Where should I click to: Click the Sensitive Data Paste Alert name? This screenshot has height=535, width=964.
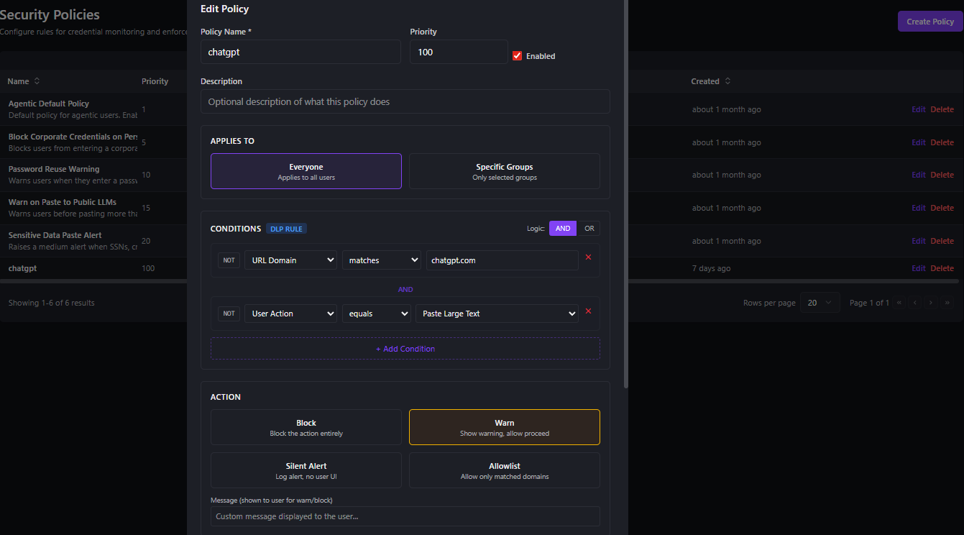click(x=55, y=235)
